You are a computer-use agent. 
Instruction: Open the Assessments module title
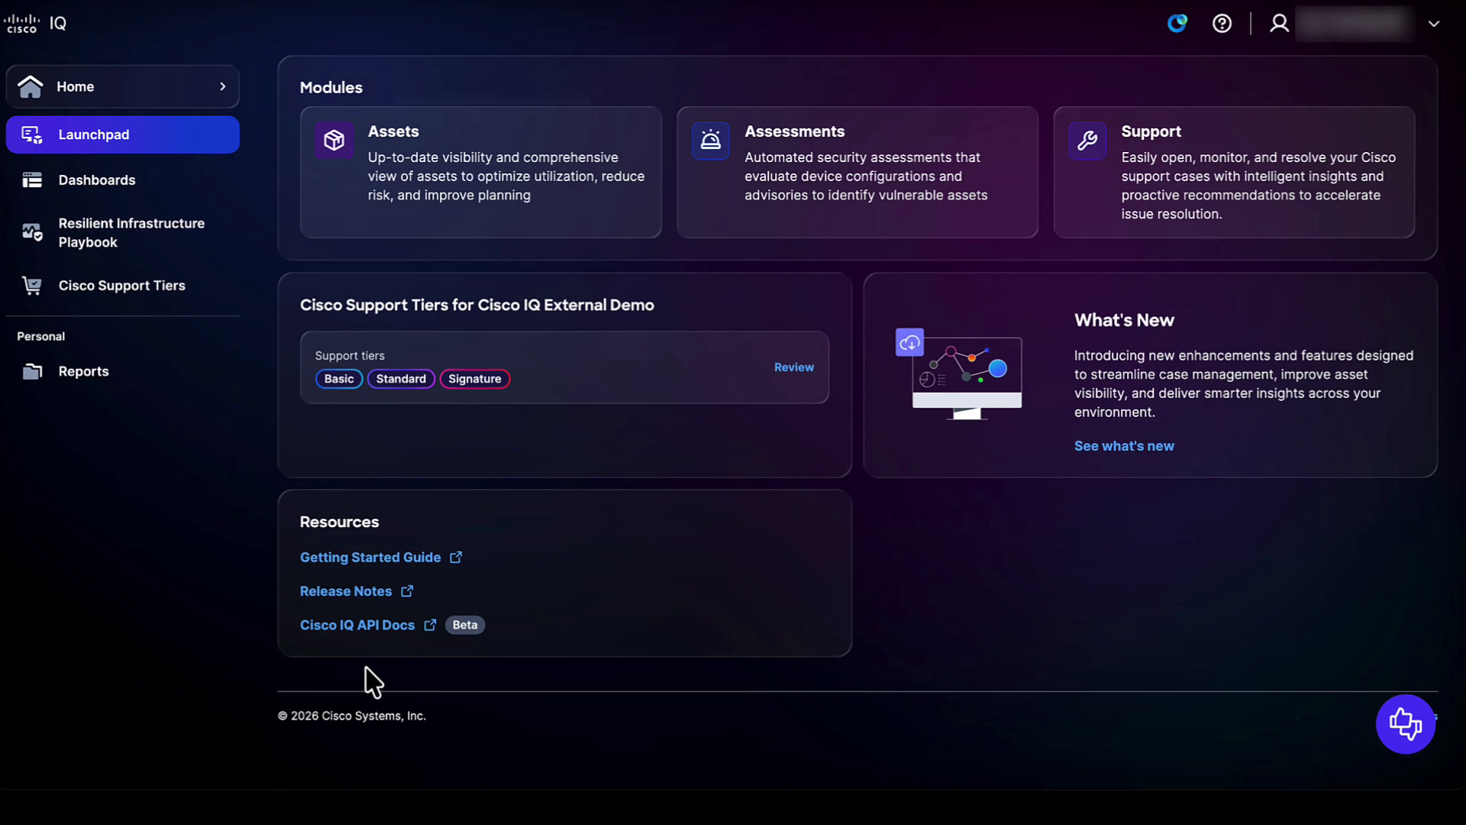tap(795, 131)
